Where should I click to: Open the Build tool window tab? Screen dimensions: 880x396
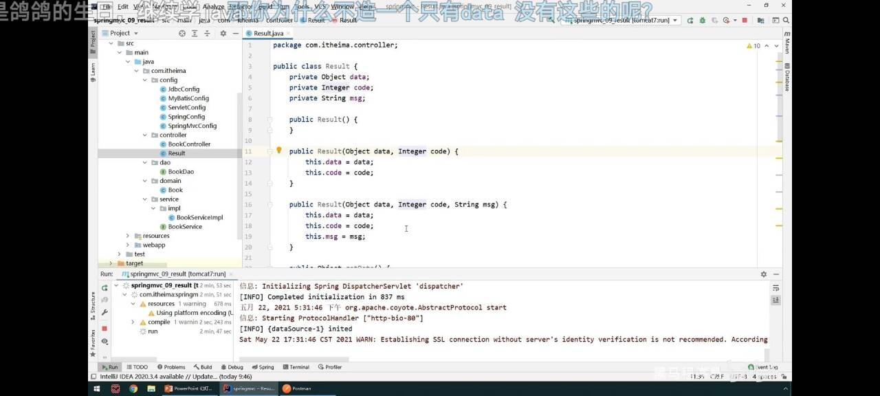(x=203, y=367)
